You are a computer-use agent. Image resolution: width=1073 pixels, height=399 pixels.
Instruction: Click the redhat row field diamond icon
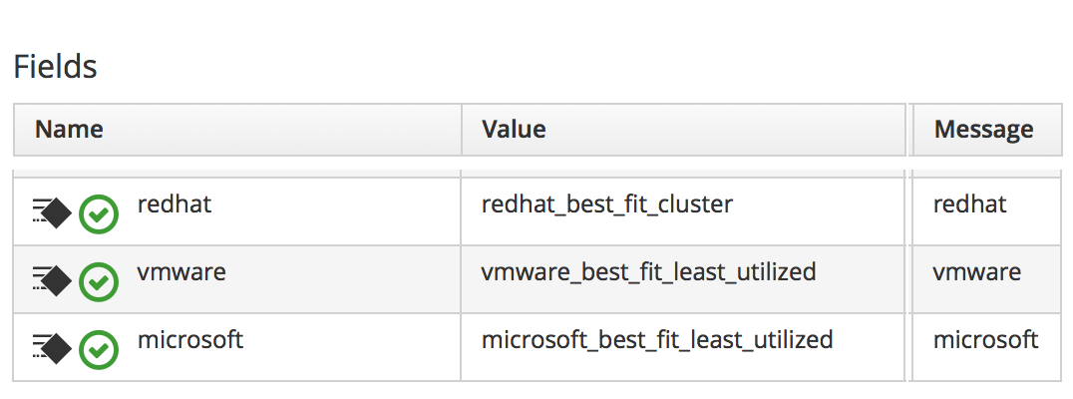tap(52, 212)
